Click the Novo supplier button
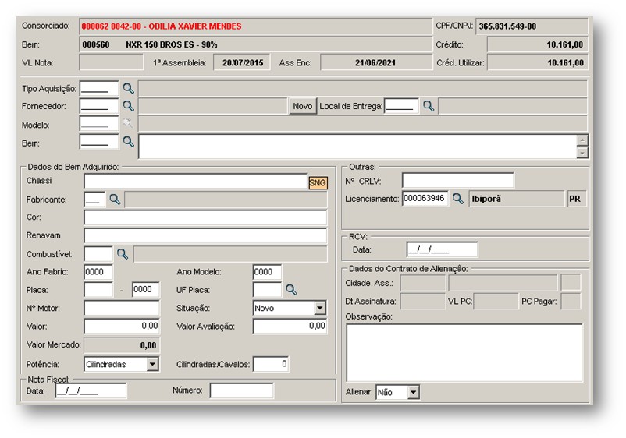This screenshot has height=438, width=626. tap(303, 106)
